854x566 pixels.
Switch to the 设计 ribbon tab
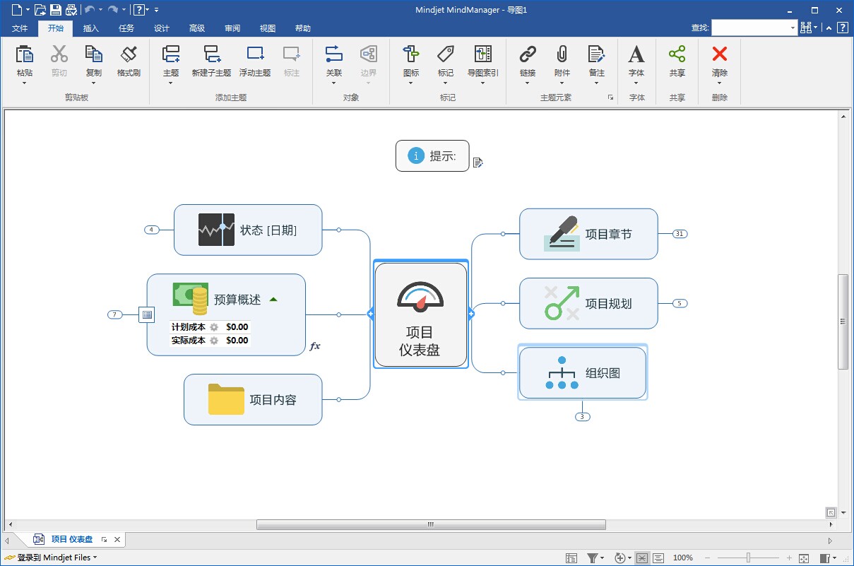click(161, 28)
